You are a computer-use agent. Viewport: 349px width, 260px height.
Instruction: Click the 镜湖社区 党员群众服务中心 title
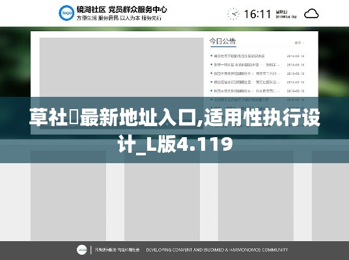tap(122, 10)
